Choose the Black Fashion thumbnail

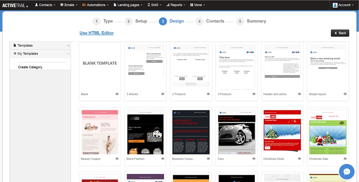145,132
